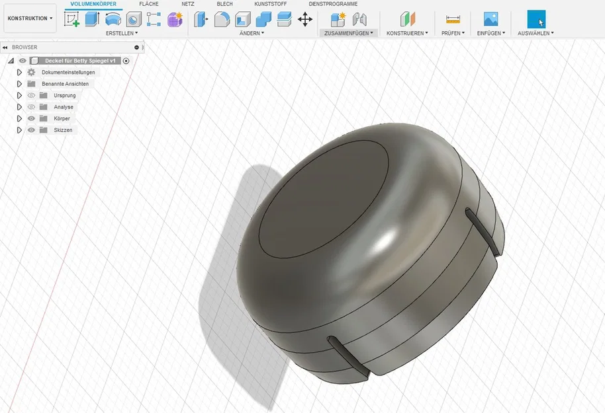The width and height of the screenshot is (605, 413).
Task: Open the Einfügen dropdown menu
Action: click(490, 33)
